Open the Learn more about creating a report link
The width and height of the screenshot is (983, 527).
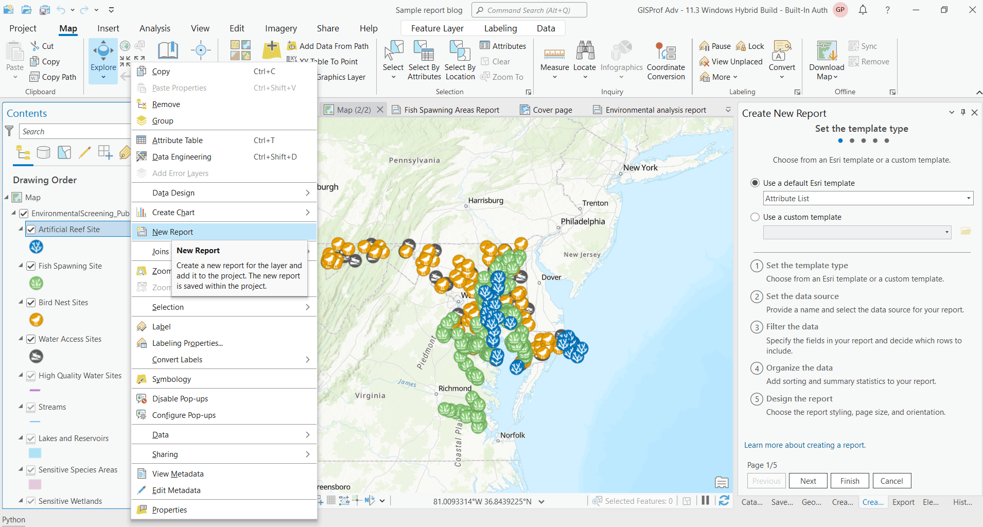point(804,445)
